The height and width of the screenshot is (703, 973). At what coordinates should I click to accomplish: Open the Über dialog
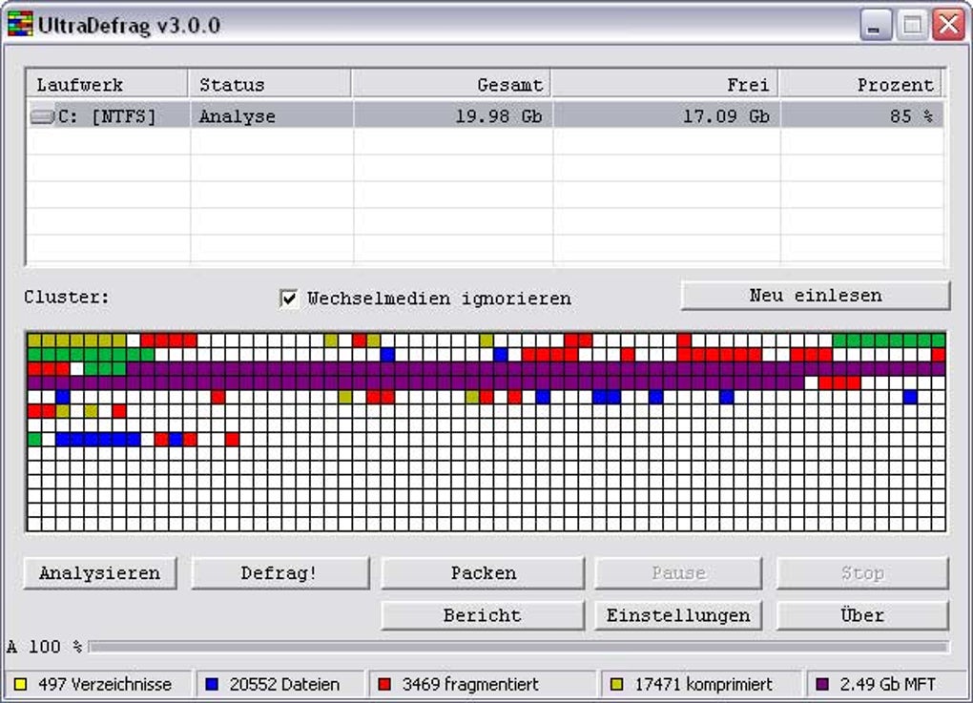click(861, 615)
